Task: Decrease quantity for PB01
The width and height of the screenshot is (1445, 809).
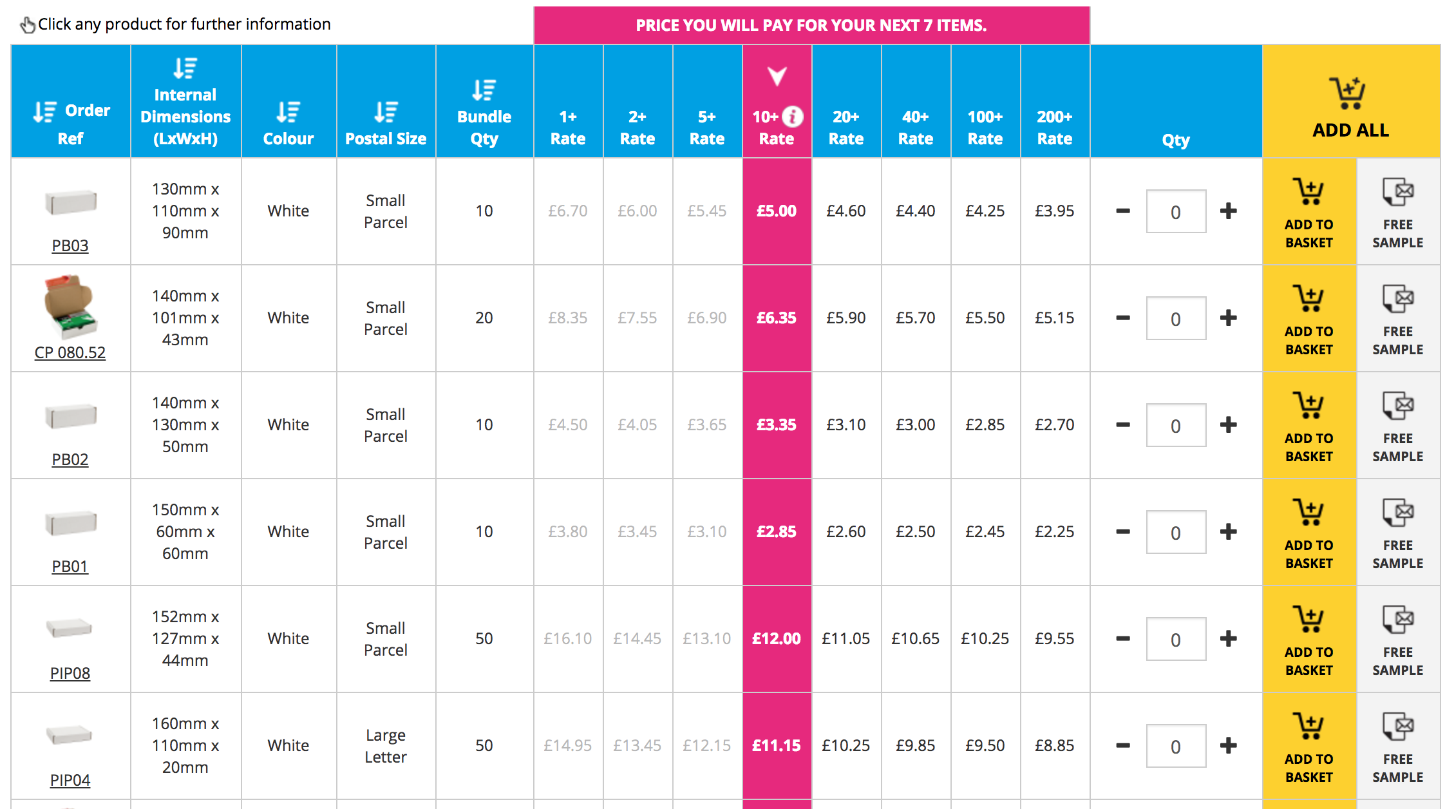Action: tap(1123, 532)
